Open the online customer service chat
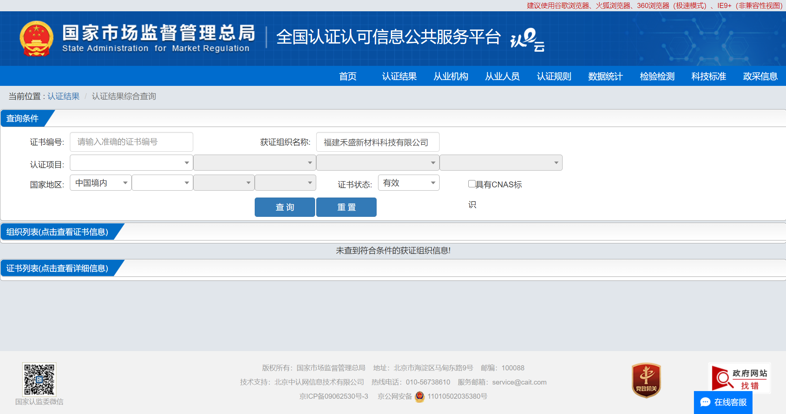Screen dimensions: 786x414 coord(723,402)
